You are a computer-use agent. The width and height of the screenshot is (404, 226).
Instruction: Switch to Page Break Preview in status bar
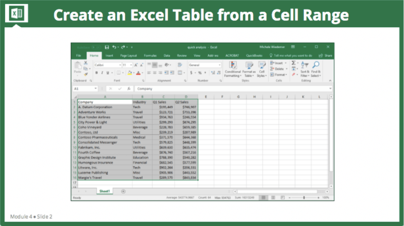tap(283, 198)
